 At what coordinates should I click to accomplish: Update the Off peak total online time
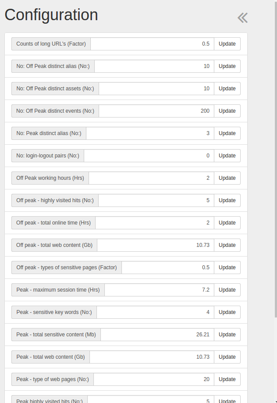click(227, 223)
